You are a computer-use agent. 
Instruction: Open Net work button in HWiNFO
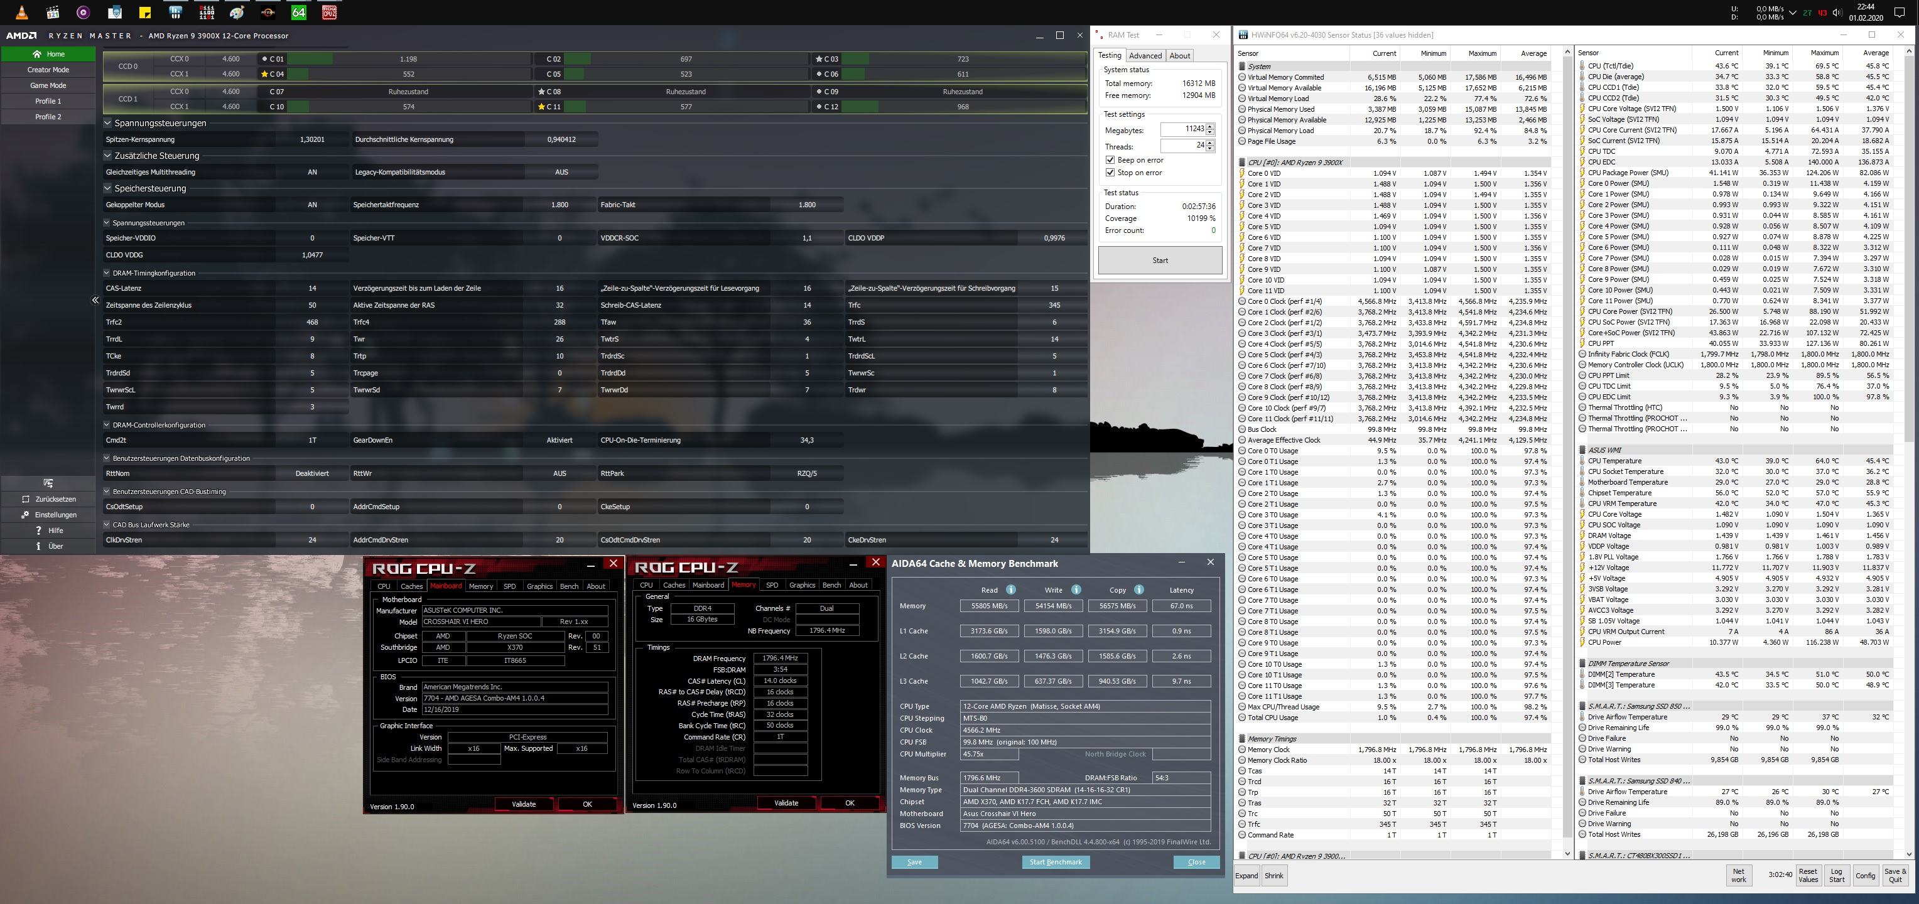(x=1739, y=875)
